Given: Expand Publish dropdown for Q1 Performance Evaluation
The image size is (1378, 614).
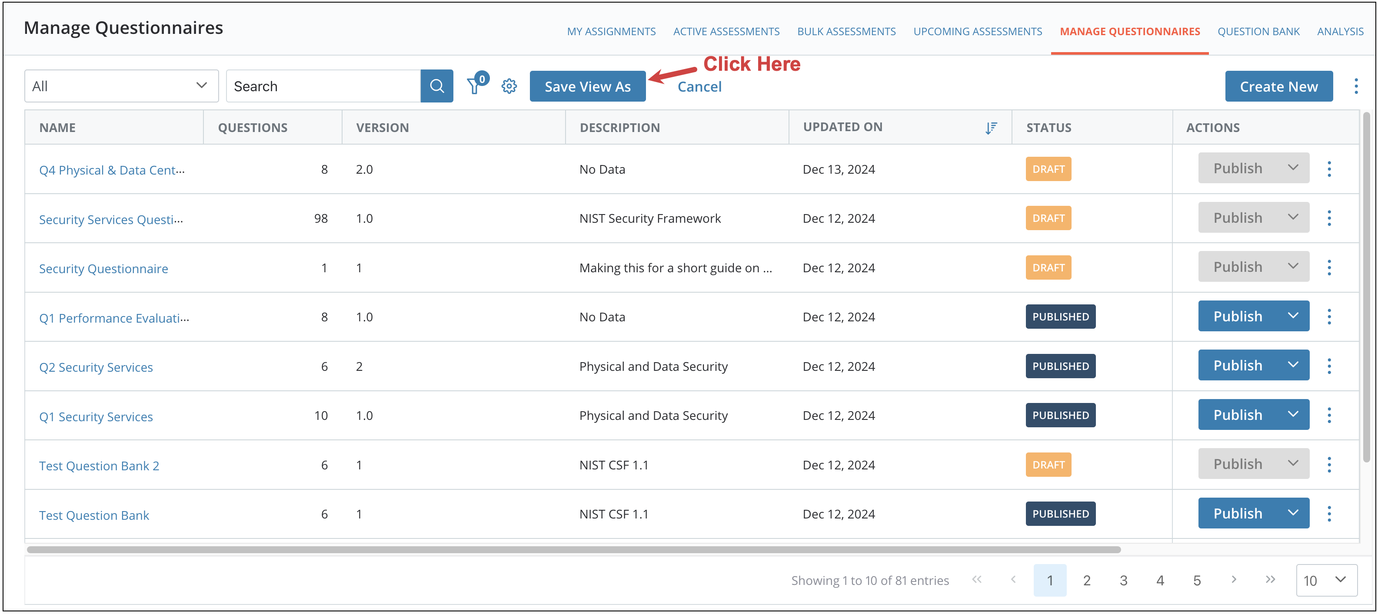Looking at the screenshot, I should coord(1293,316).
